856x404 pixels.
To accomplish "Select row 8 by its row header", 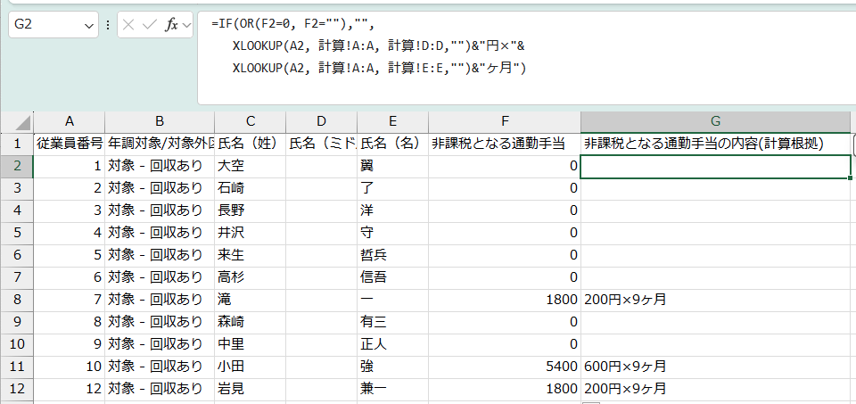I will point(16,300).
